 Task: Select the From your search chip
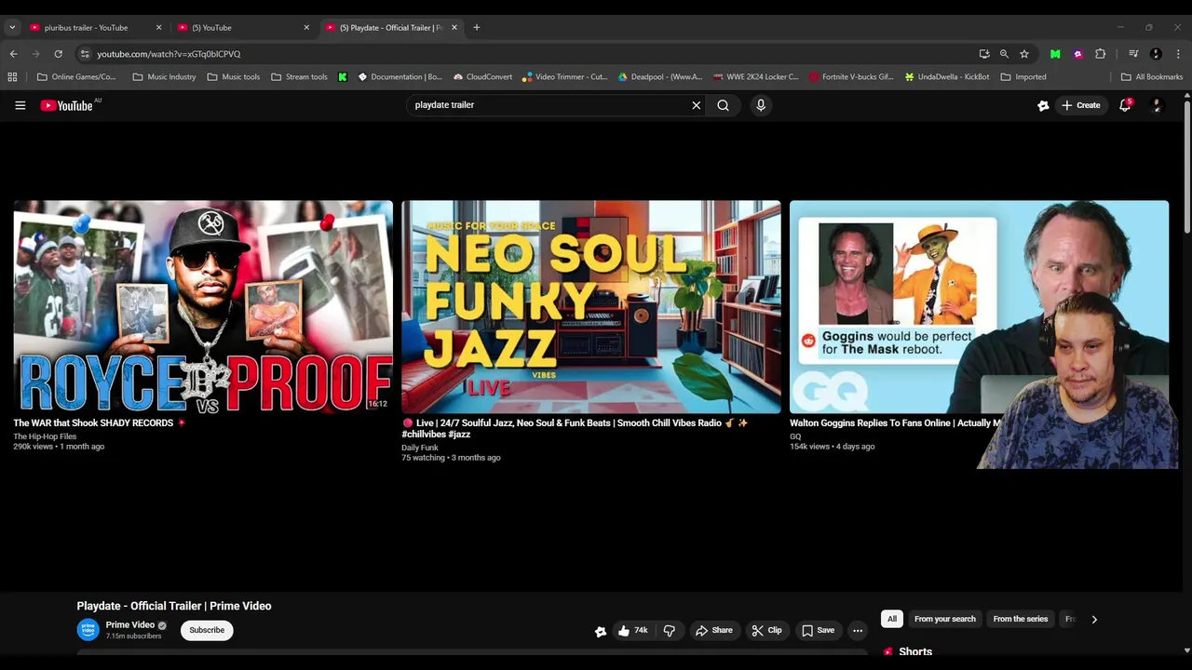click(945, 619)
